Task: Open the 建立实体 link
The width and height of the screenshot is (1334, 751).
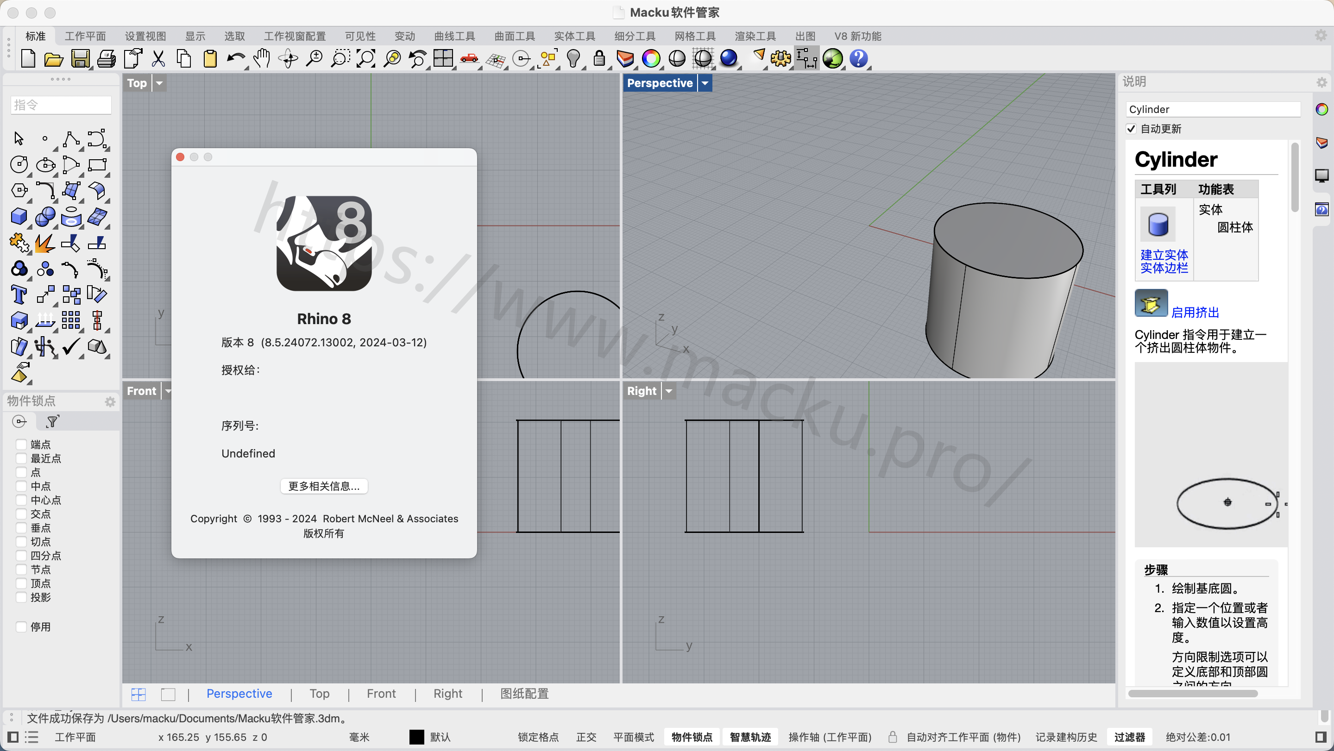Action: [1164, 255]
